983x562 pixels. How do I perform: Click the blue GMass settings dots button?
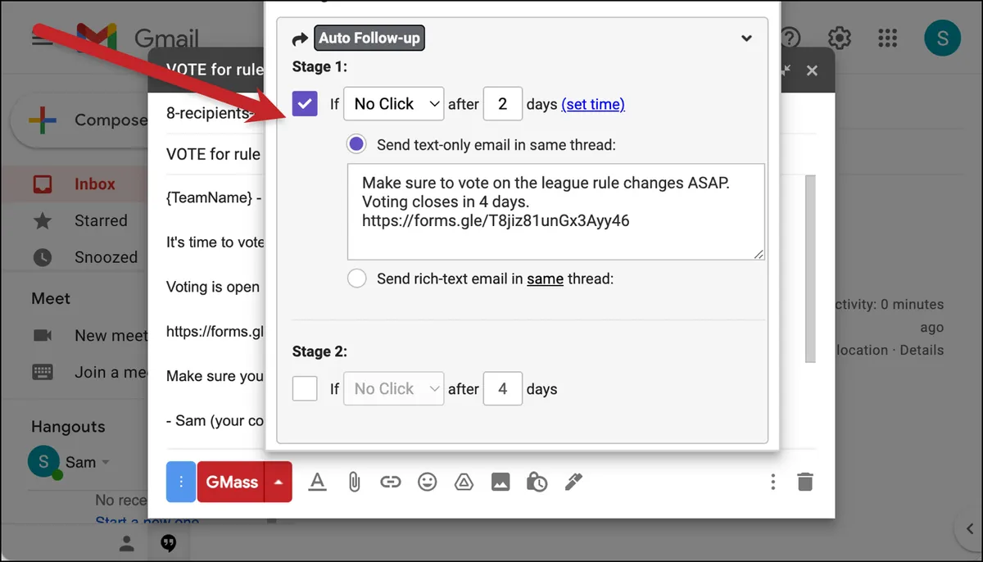pos(180,482)
